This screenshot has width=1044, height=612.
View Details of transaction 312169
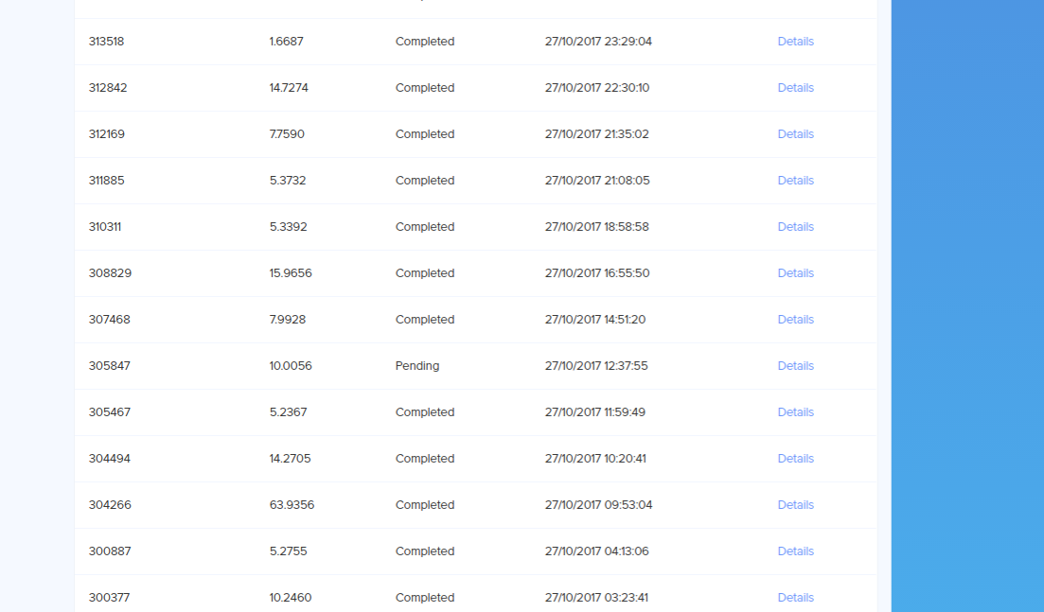(796, 134)
